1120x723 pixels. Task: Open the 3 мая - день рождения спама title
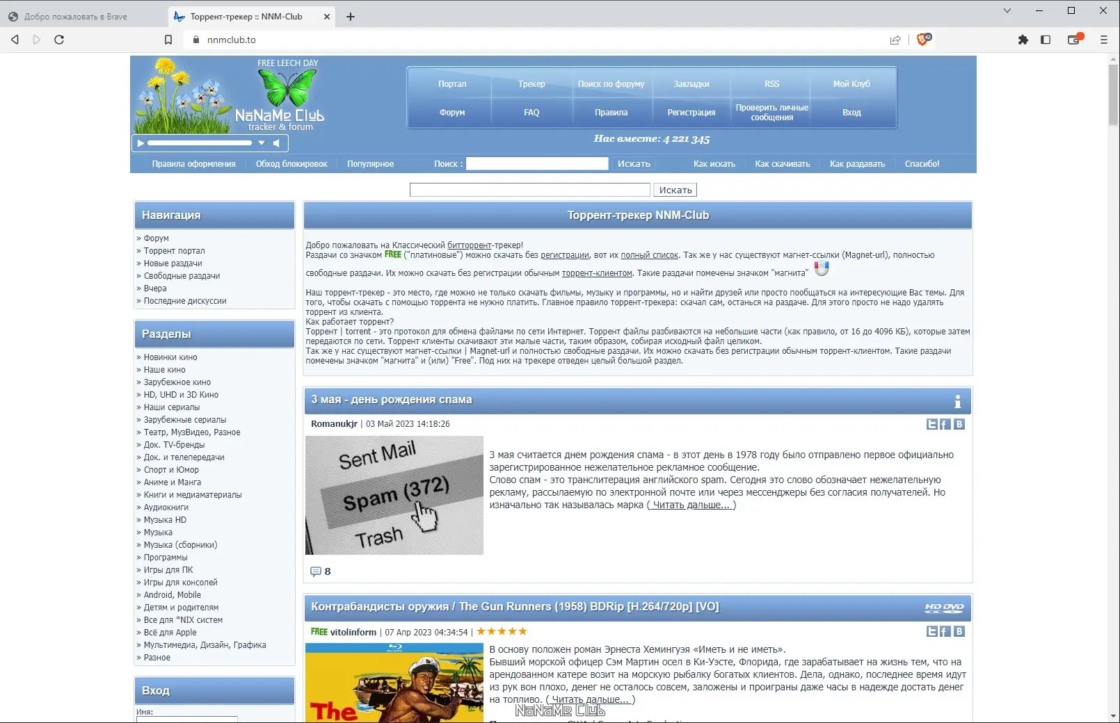point(392,400)
